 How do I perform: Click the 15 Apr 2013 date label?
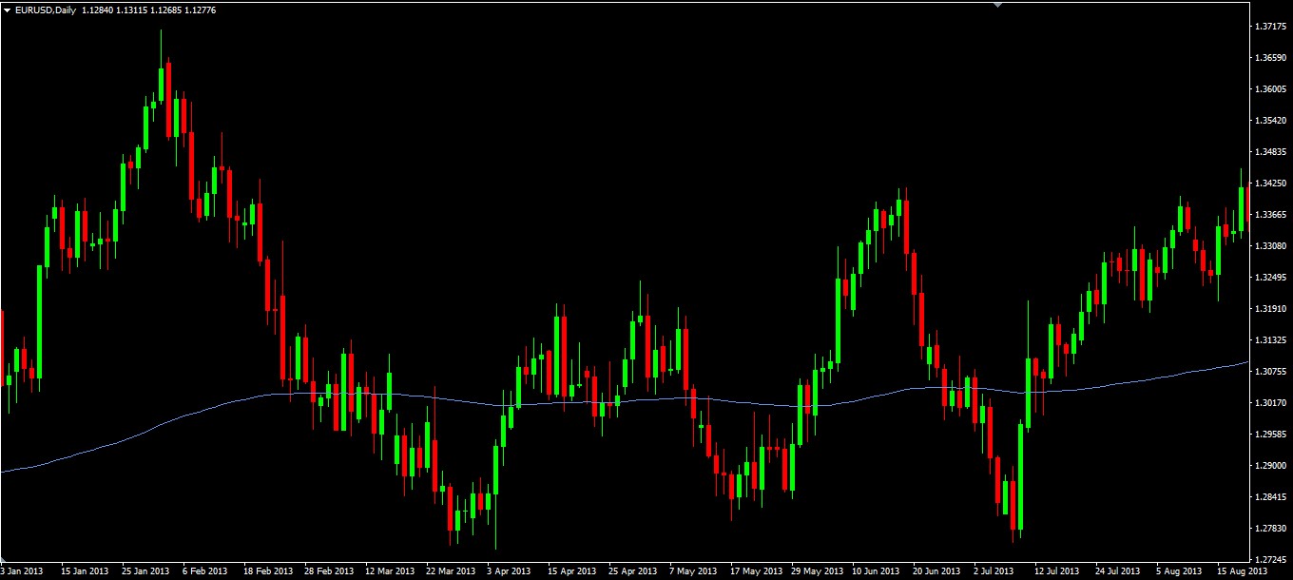571,571
